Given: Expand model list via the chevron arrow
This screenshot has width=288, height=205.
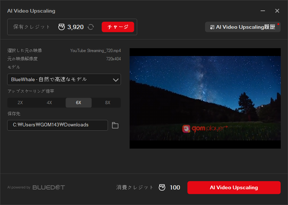Looking at the screenshot, I should pos(116,80).
